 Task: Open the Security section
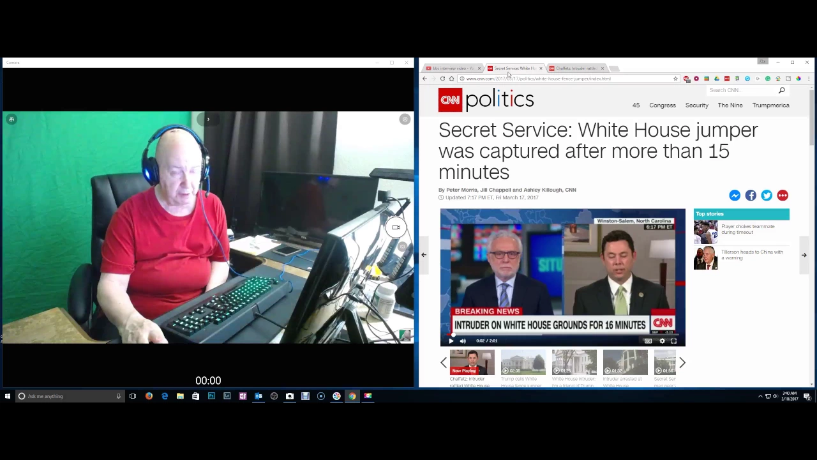click(x=697, y=105)
